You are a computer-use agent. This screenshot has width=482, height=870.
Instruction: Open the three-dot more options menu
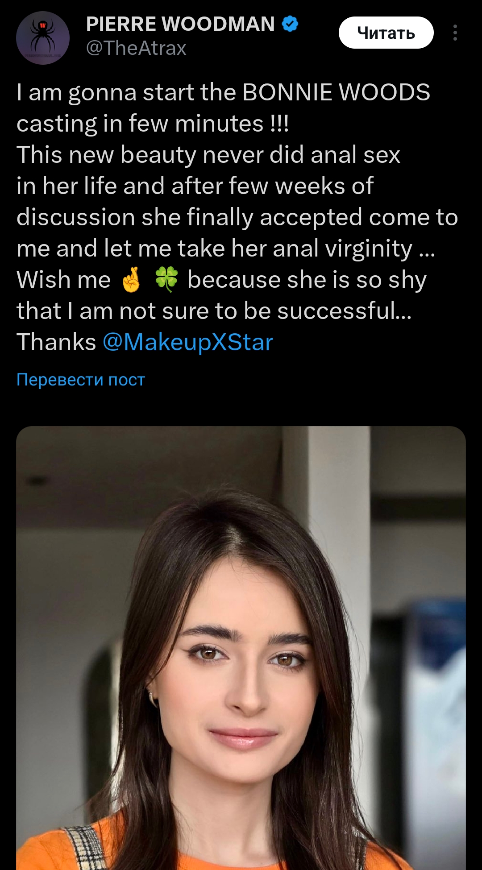455,33
